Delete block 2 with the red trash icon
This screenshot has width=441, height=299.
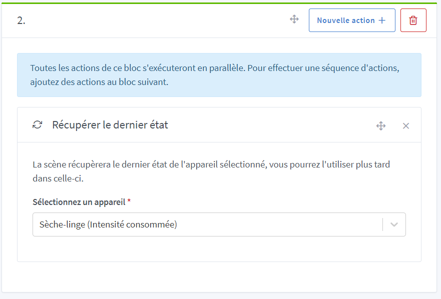point(413,20)
